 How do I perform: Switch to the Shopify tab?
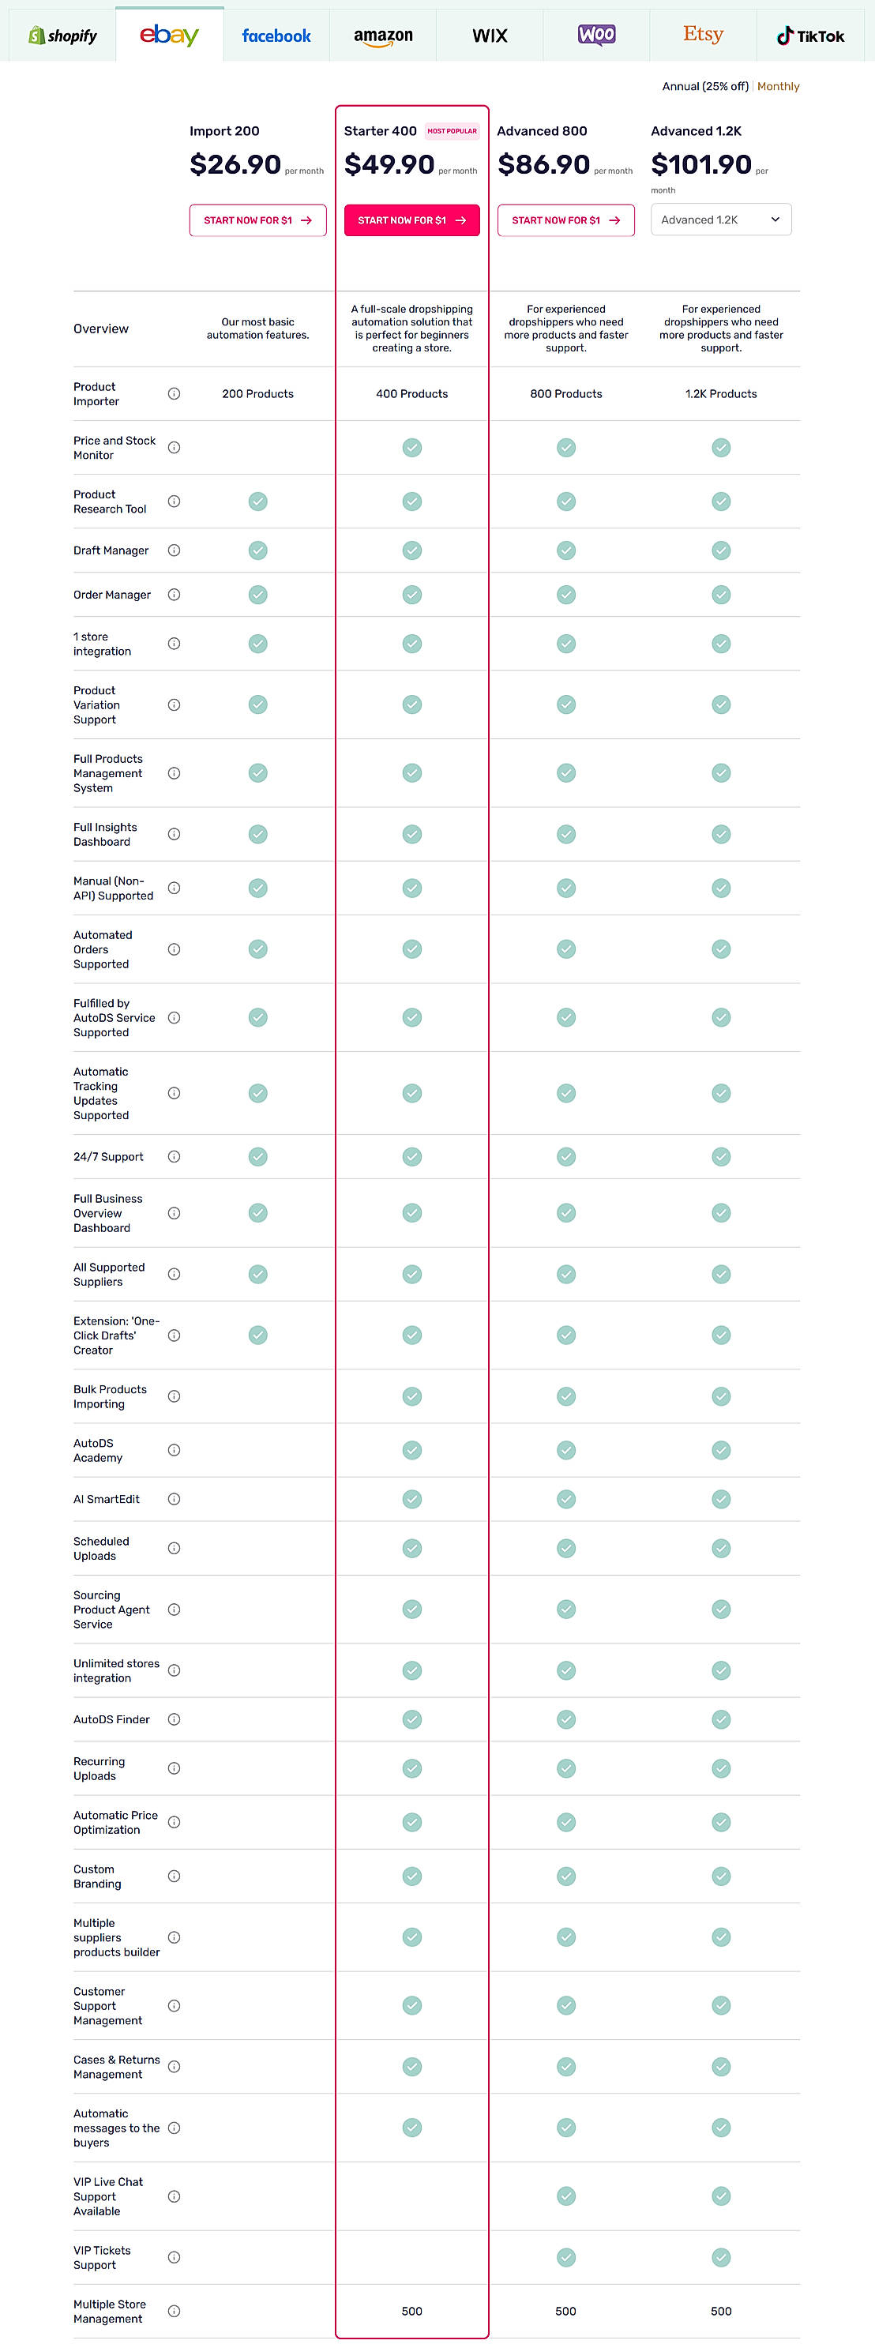[x=62, y=36]
